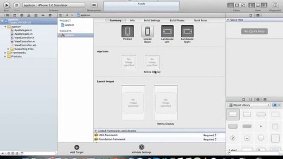Select the Standard editor button
The image size is (283, 159).
[x=230, y=5]
